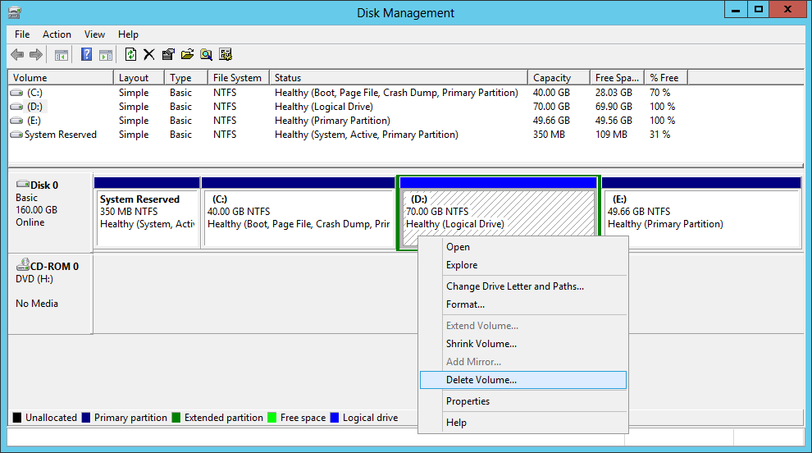Sort by the Status column header
812x453 pixels.
tap(399, 78)
